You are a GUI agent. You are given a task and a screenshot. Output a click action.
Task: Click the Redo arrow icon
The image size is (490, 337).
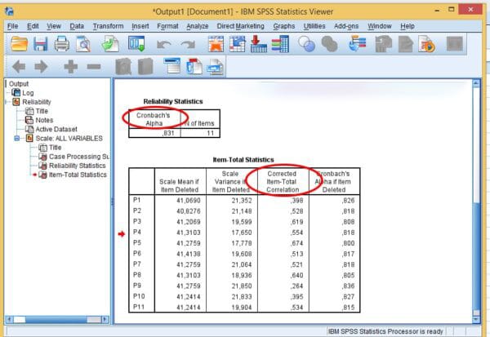click(188, 45)
